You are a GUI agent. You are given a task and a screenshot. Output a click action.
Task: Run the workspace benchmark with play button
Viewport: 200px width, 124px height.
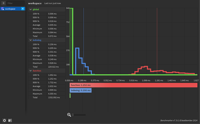23,9
